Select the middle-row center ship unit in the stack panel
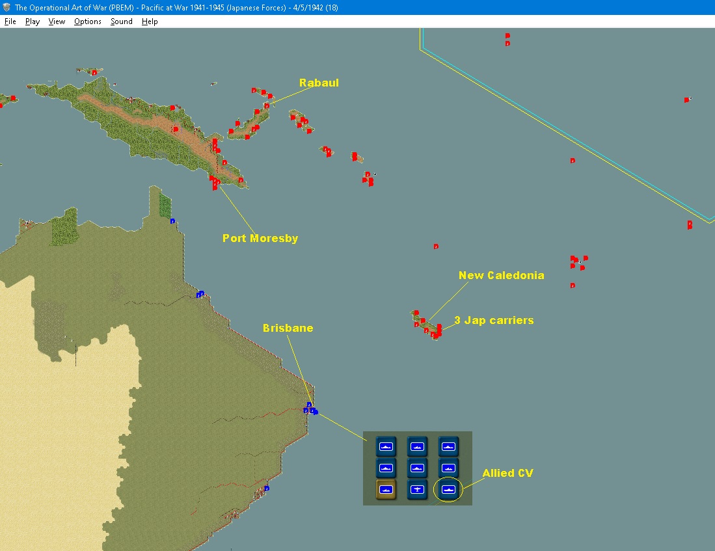This screenshot has height=551, width=715. point(417,468)
